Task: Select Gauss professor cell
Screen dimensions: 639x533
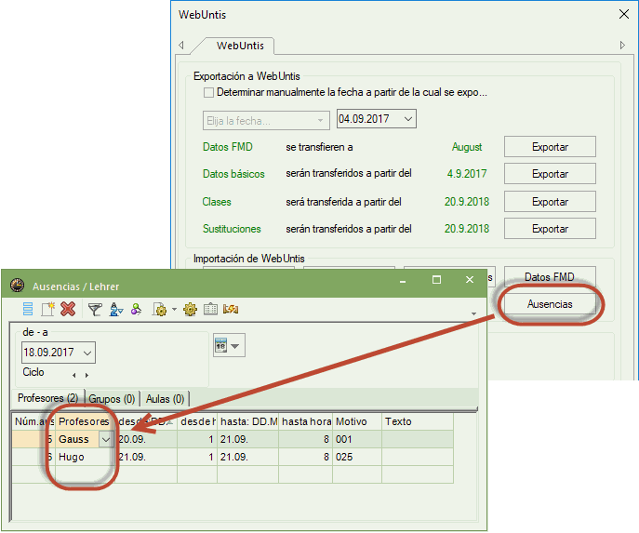Action: [x=77, y=440]
